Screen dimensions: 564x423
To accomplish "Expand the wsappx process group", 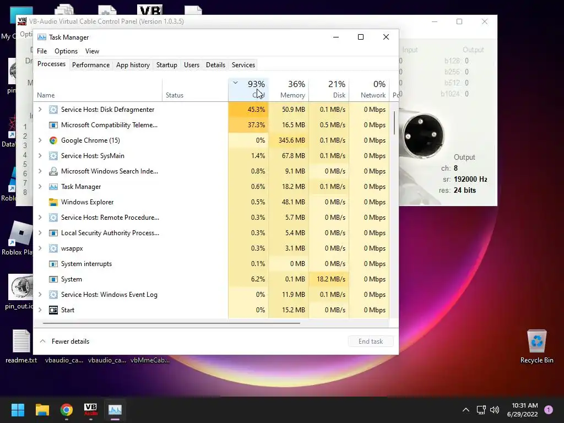I will click(40, 248).
